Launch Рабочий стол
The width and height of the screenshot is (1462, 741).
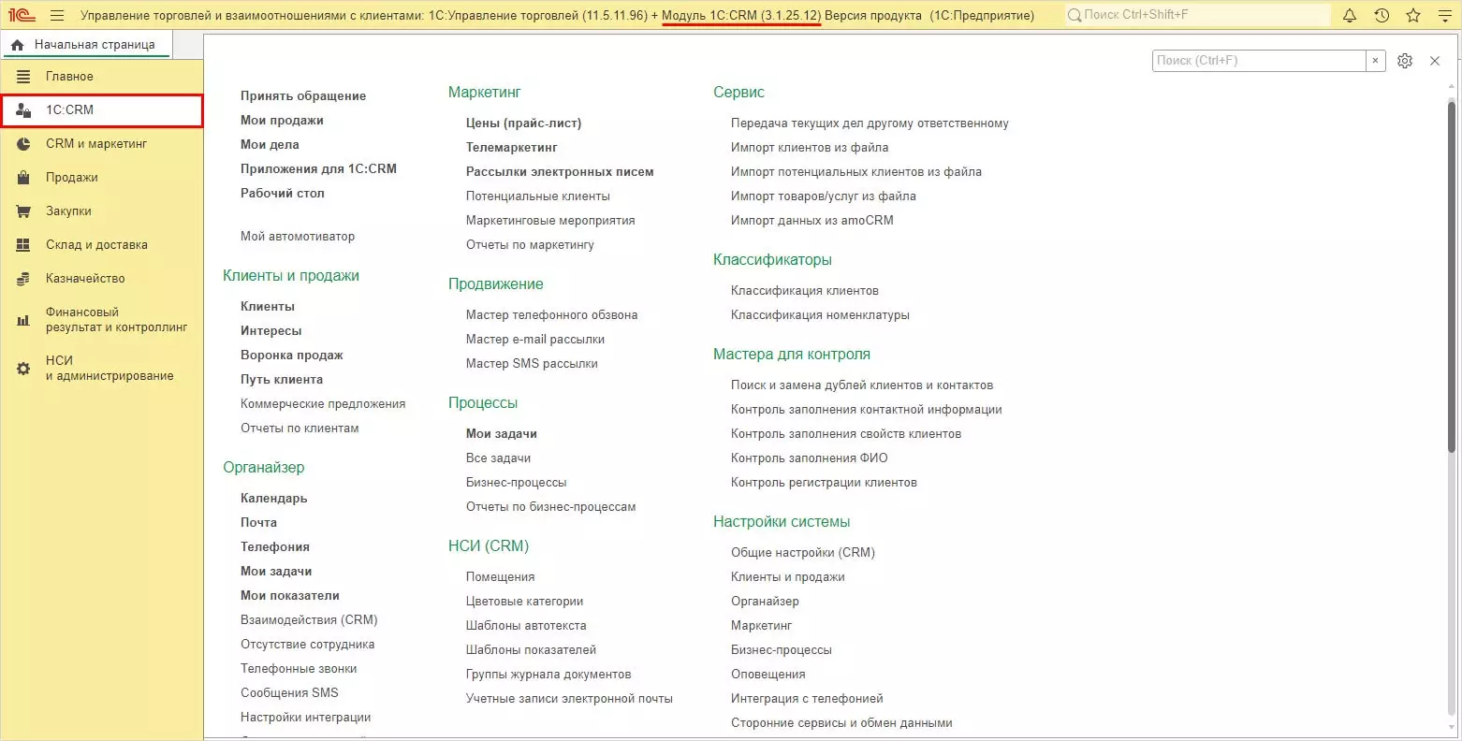pos(283,194)
